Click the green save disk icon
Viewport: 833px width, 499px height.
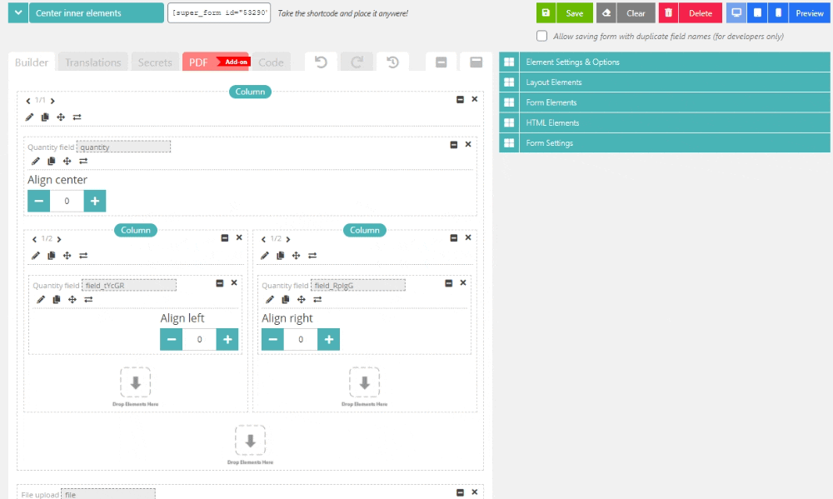pyautogui.click(x=546, y=12)
